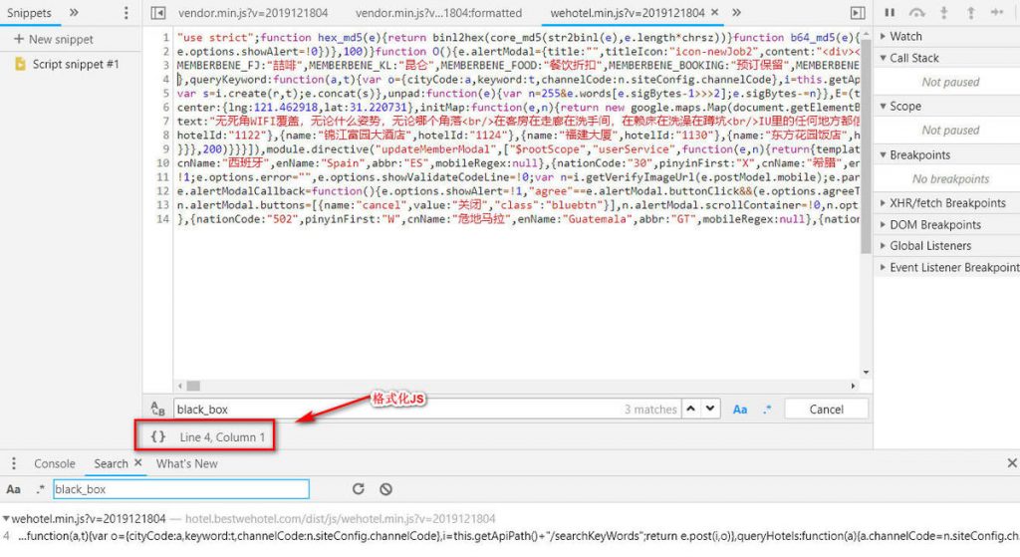
Task: Hide the debugger sidebar icon
Action: pos(858,12)
